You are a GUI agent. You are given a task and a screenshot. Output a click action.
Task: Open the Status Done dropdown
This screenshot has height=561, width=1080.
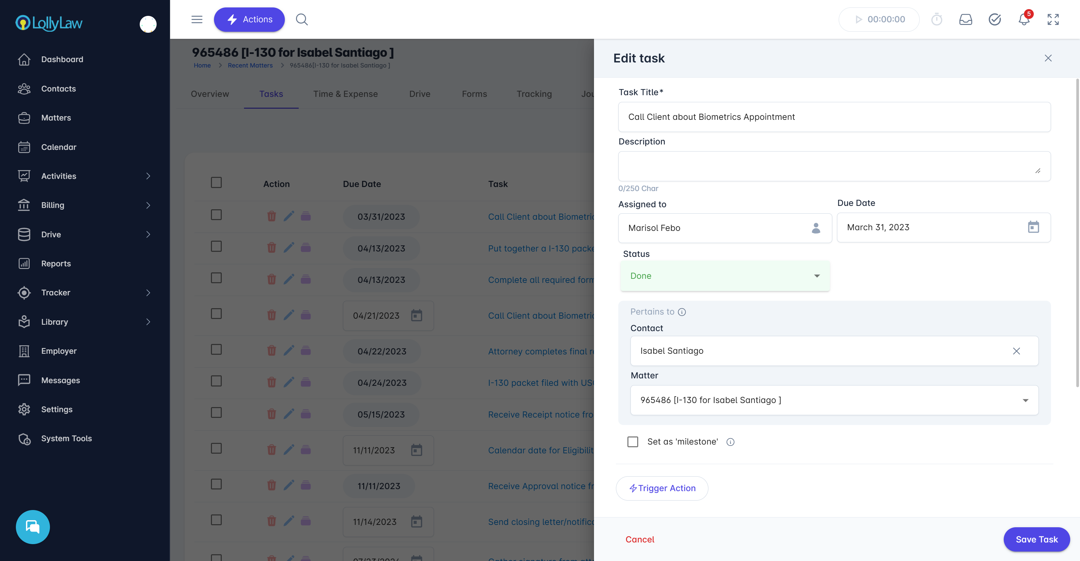point(725,276)
